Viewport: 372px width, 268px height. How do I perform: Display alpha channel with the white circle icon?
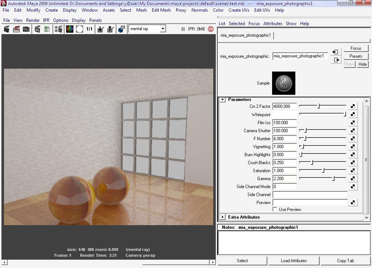point(80,29)
